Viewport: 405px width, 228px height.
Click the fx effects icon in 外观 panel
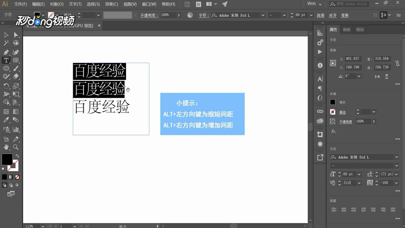pyautogui.click(x=333, y=131)
